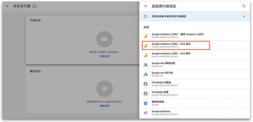Click 請選擇代碼類型以開始設定 prompt text
The height and width of the screenshot is (122, 253).
(x=105, y=52)
